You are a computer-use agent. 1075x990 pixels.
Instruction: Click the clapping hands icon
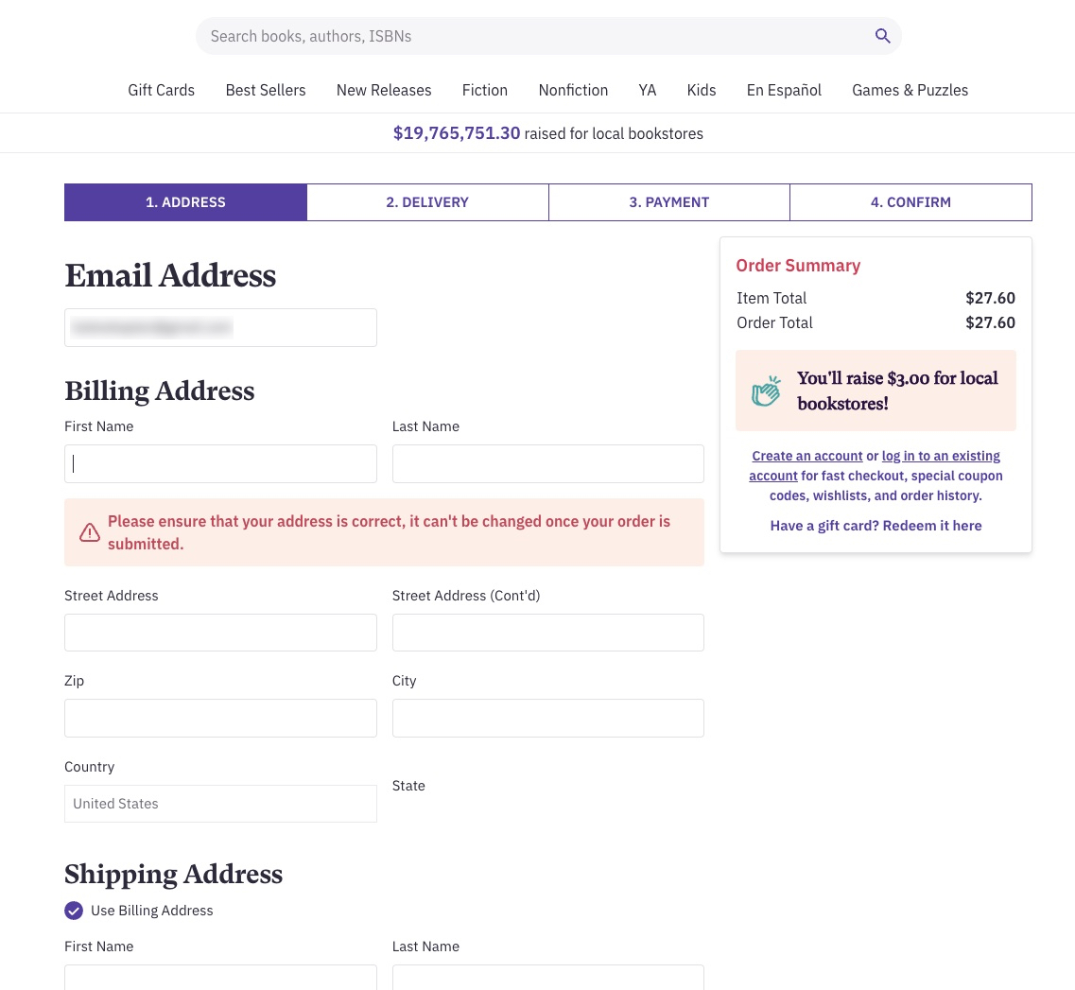[x=766, y=391]
